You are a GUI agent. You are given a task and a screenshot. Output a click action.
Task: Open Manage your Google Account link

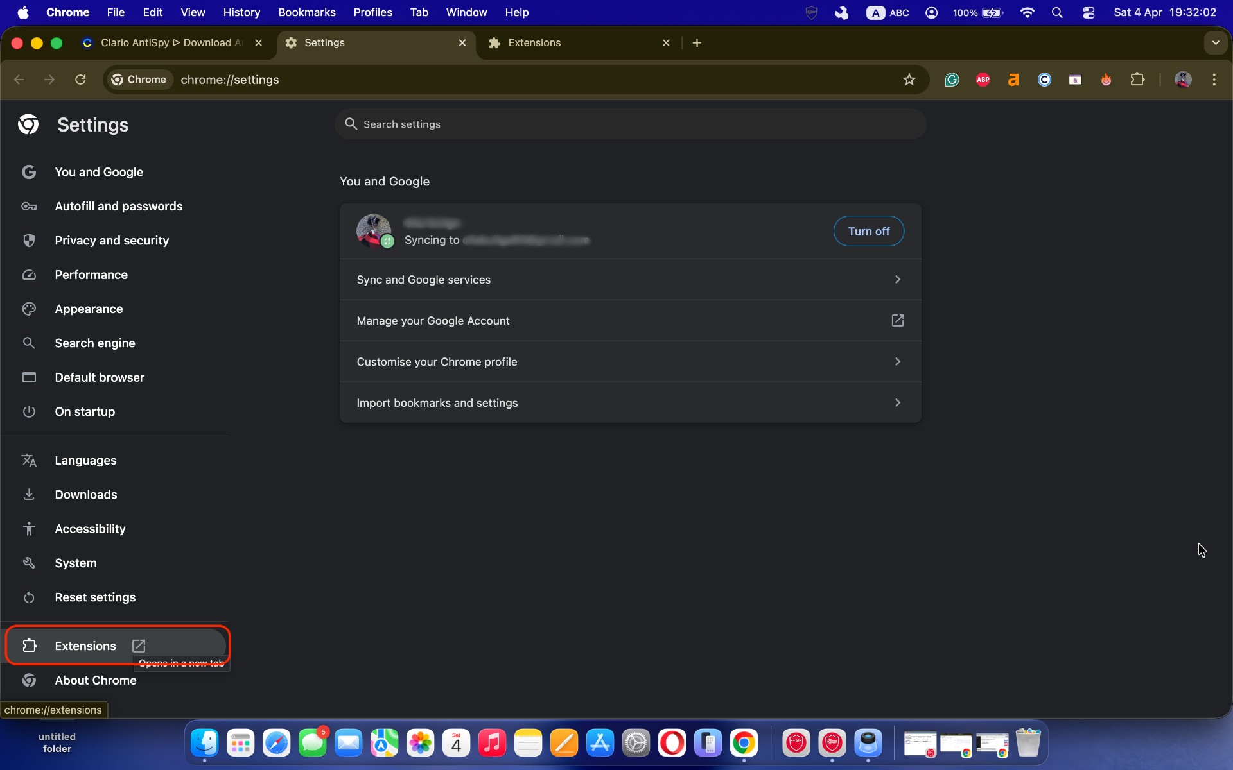[629, 320]
